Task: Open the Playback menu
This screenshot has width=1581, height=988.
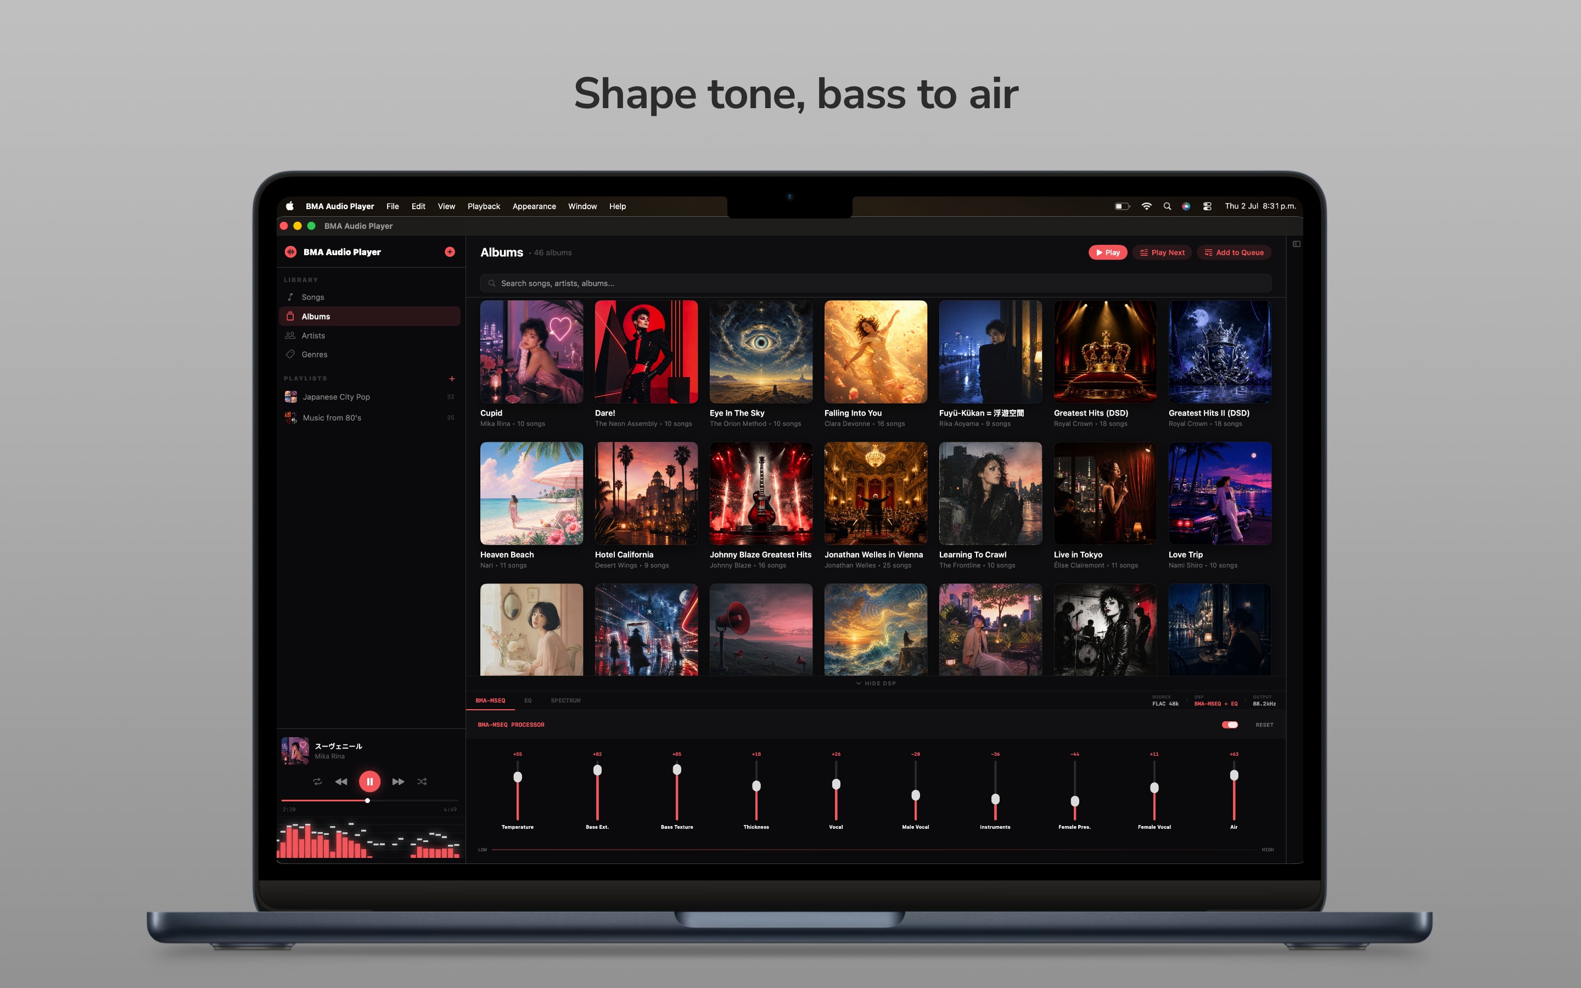Action: pyautogui.click(x=484, y=206)
